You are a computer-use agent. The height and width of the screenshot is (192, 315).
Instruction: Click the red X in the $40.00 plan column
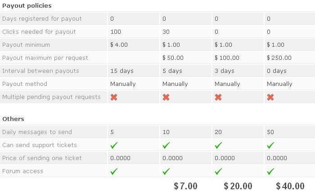tap(270, 97)
